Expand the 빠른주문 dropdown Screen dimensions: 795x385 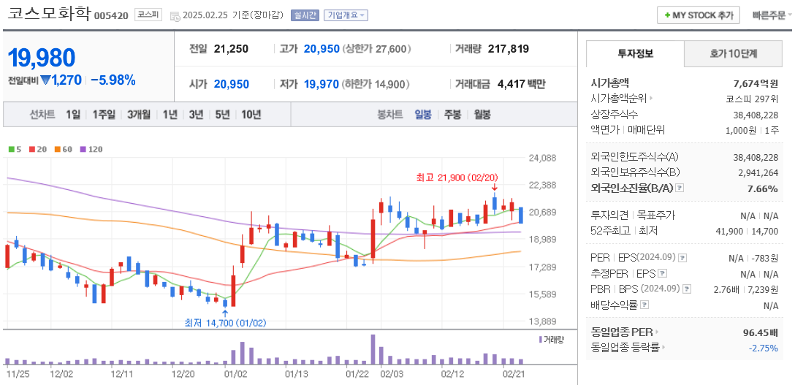point(772,15)
